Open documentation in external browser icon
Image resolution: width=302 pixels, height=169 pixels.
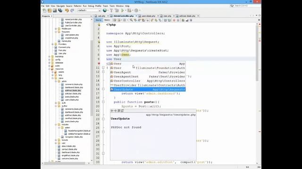click(119, 111)
